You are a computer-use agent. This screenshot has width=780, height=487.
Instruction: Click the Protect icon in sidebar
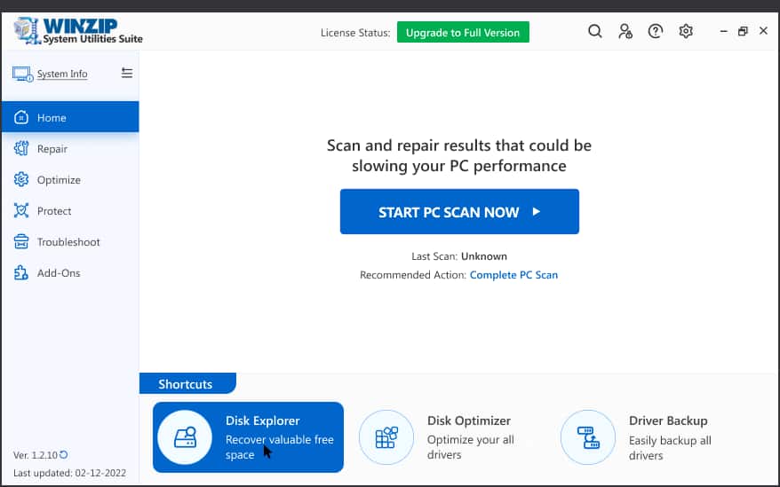point(21,211)
